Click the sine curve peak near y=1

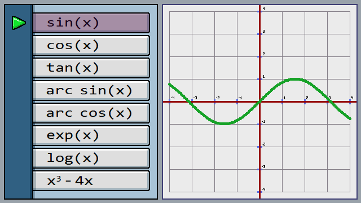pos(295,79)
